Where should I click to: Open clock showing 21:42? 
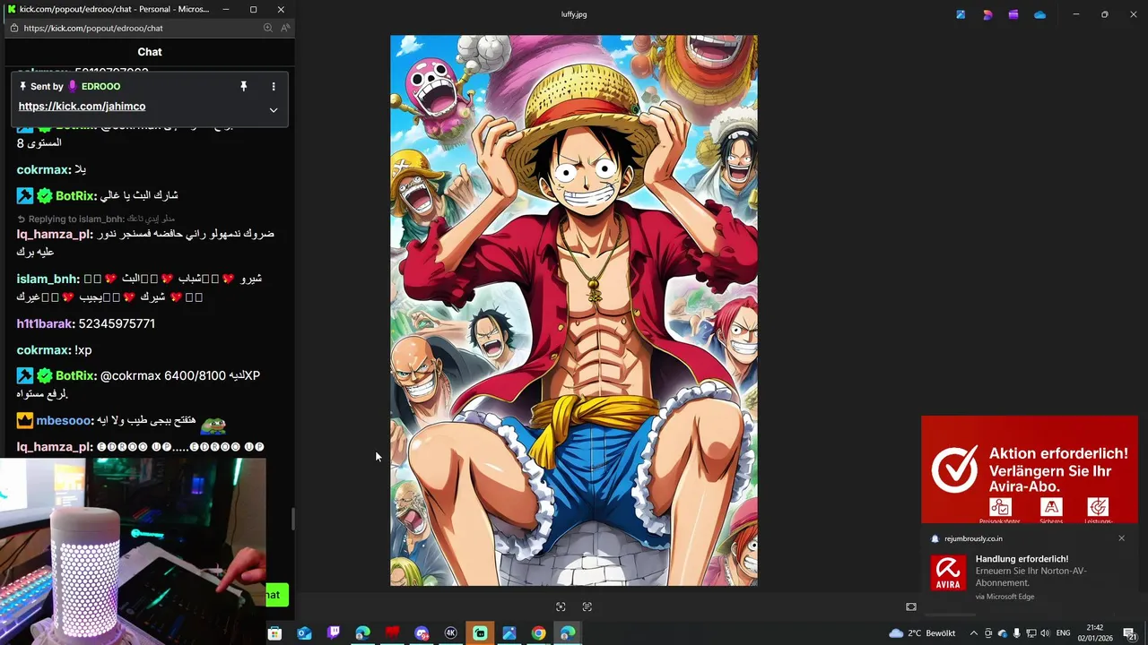pyautogui.click(x=1095, y=633)
